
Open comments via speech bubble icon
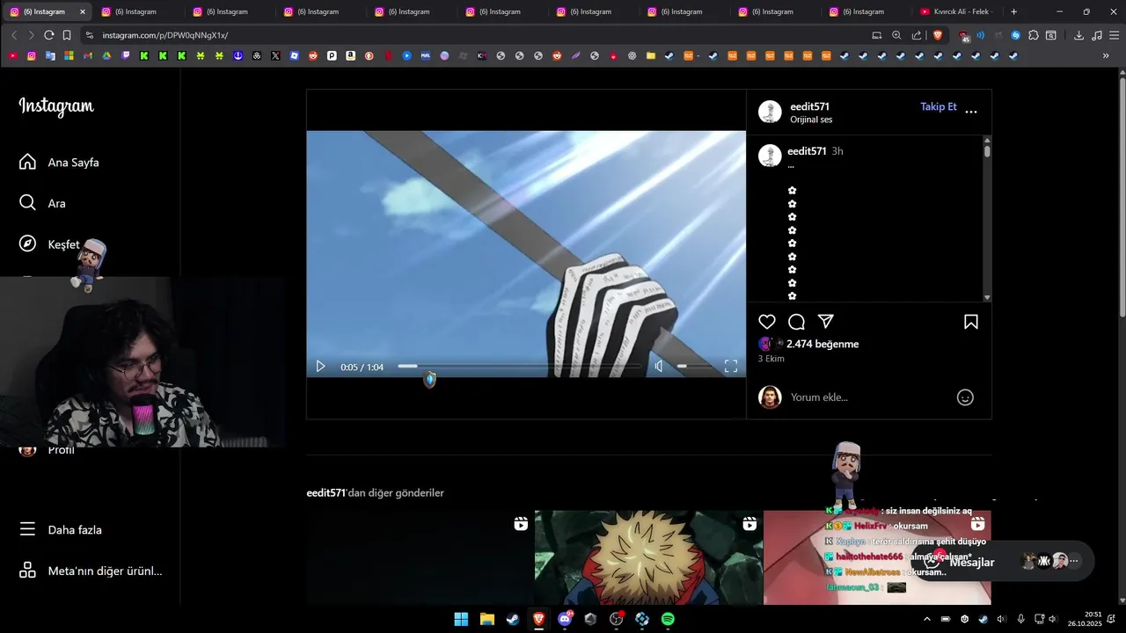click(x=796, y=322)
